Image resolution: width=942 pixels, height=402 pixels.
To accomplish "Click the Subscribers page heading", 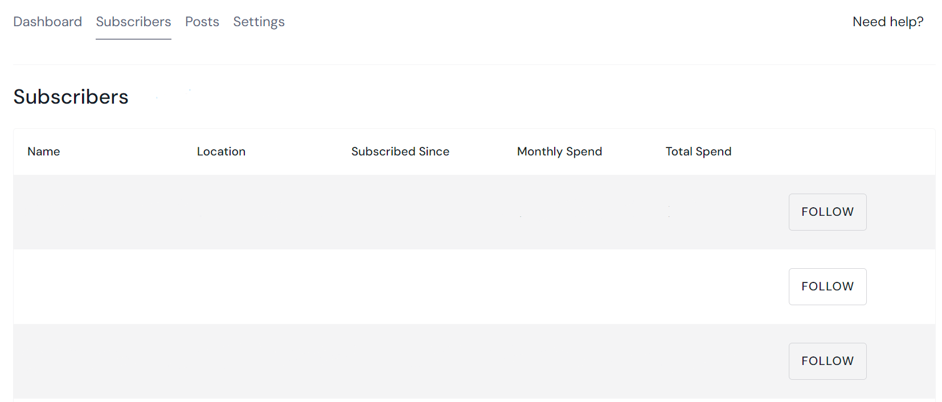I will (71, 97).
